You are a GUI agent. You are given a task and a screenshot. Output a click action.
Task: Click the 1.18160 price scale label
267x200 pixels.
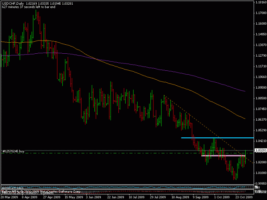click(x=261, y=2)
